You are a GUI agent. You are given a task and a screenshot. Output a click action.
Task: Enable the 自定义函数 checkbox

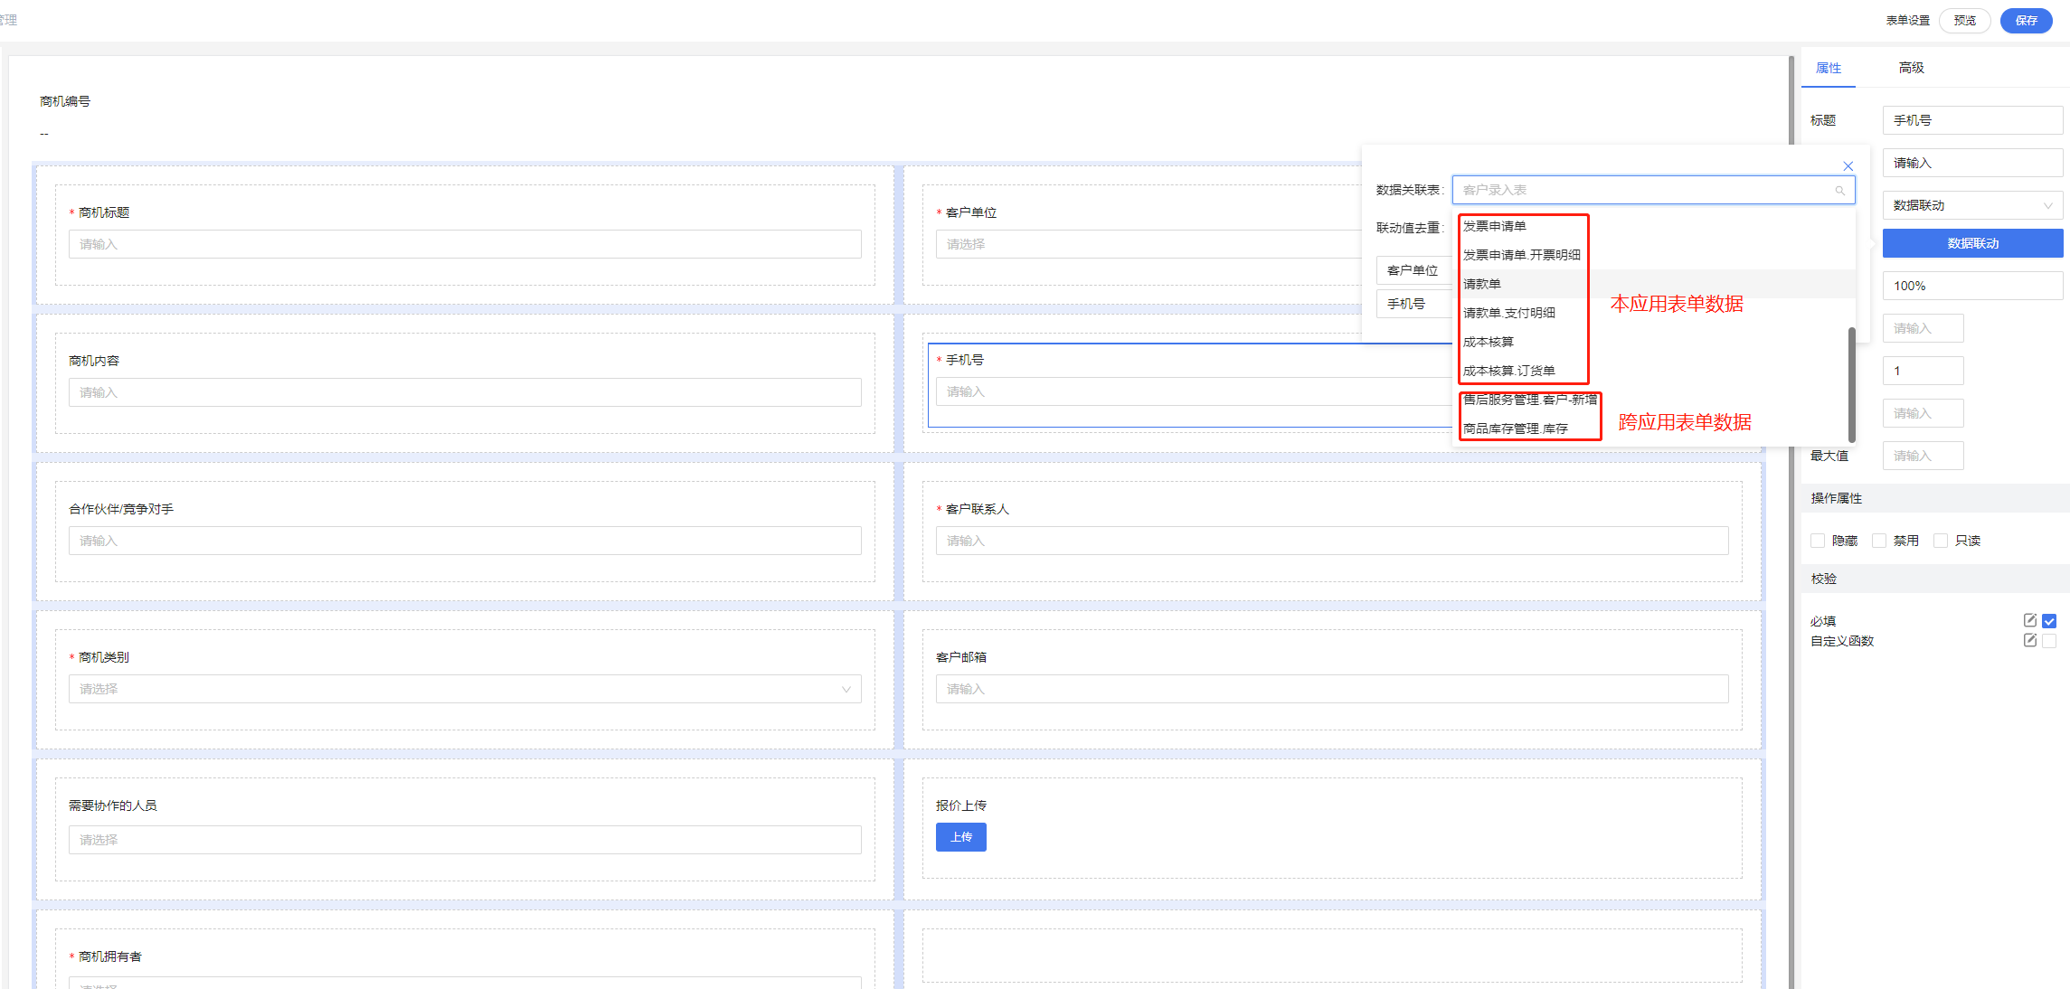[x=2049, y=641]
